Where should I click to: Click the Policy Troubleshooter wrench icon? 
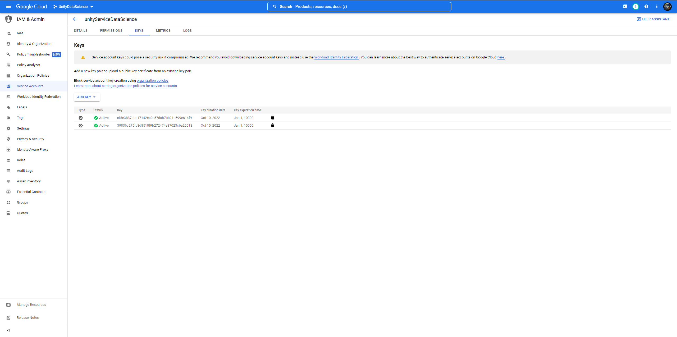[8, 54]
